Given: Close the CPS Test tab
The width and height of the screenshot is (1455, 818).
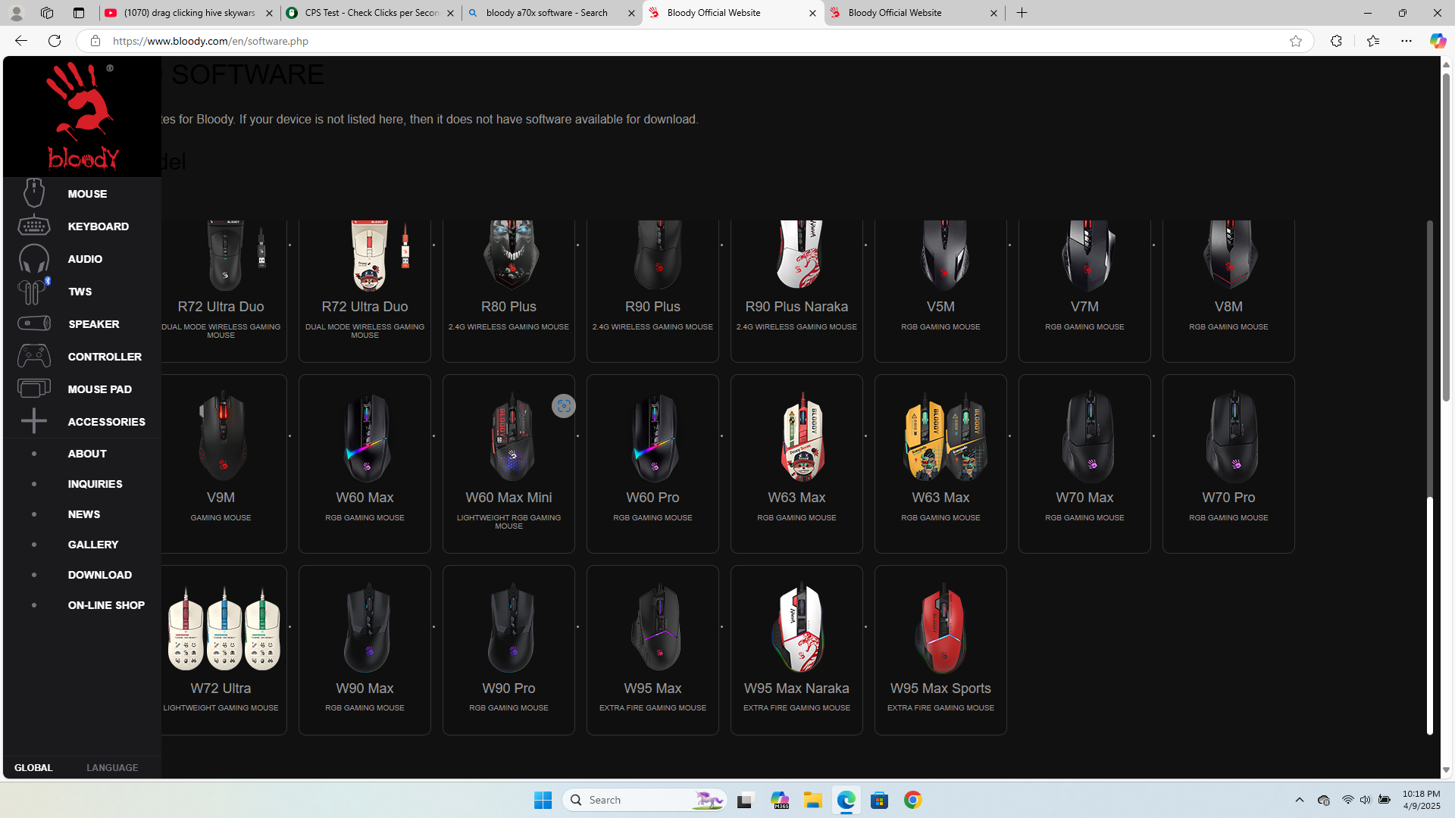Looking at the screenshot, I should point(450,13).
